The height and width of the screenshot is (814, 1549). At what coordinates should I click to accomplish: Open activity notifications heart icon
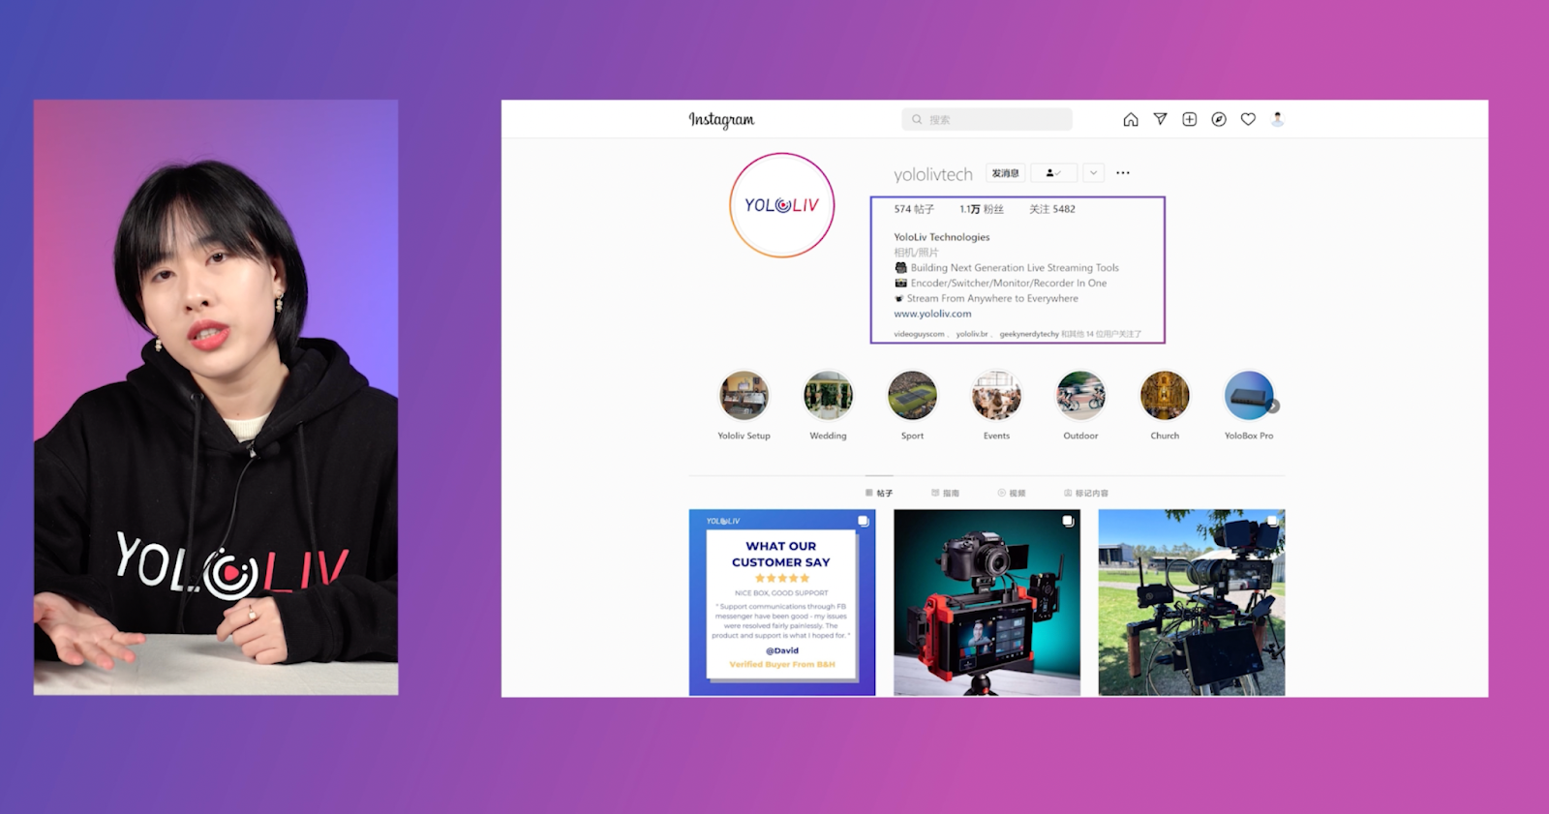pos(1248,119)
